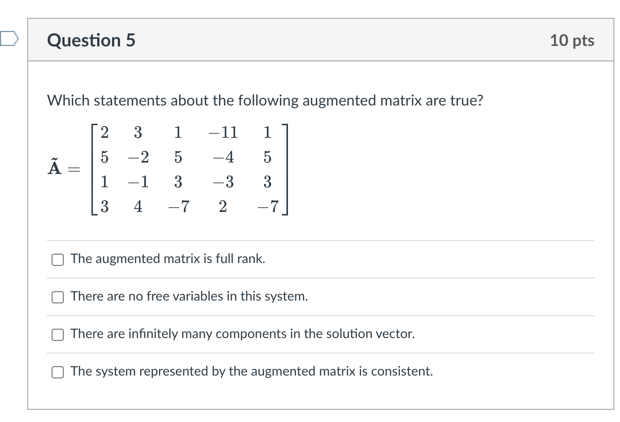Click the statement about infinitely many components
This screenshot has height=422, width=620.
pyautogui.click(x=242, y=334)
